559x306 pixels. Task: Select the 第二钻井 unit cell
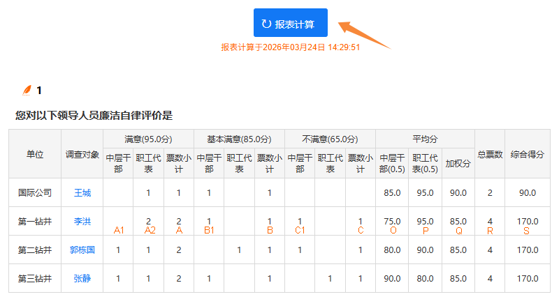point(35,250)
